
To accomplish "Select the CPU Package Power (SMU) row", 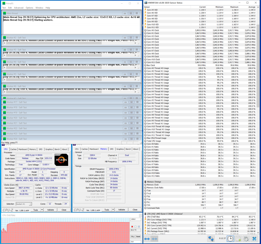I will coord(200,231).
